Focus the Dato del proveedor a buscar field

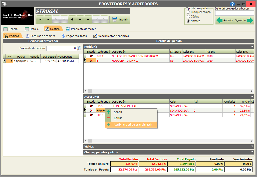pos(234,13)
